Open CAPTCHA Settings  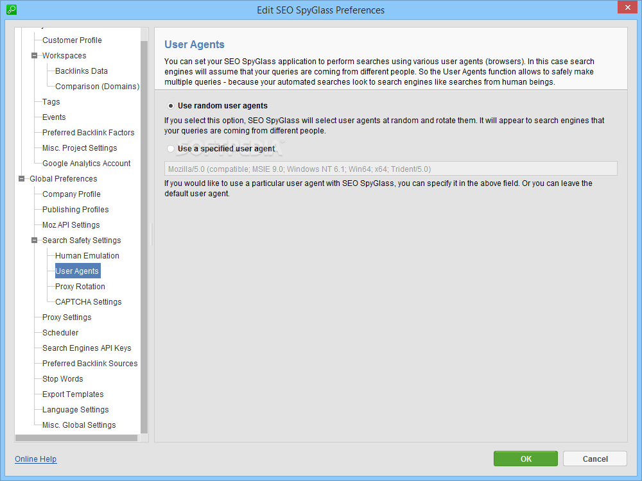pos(89,302)
